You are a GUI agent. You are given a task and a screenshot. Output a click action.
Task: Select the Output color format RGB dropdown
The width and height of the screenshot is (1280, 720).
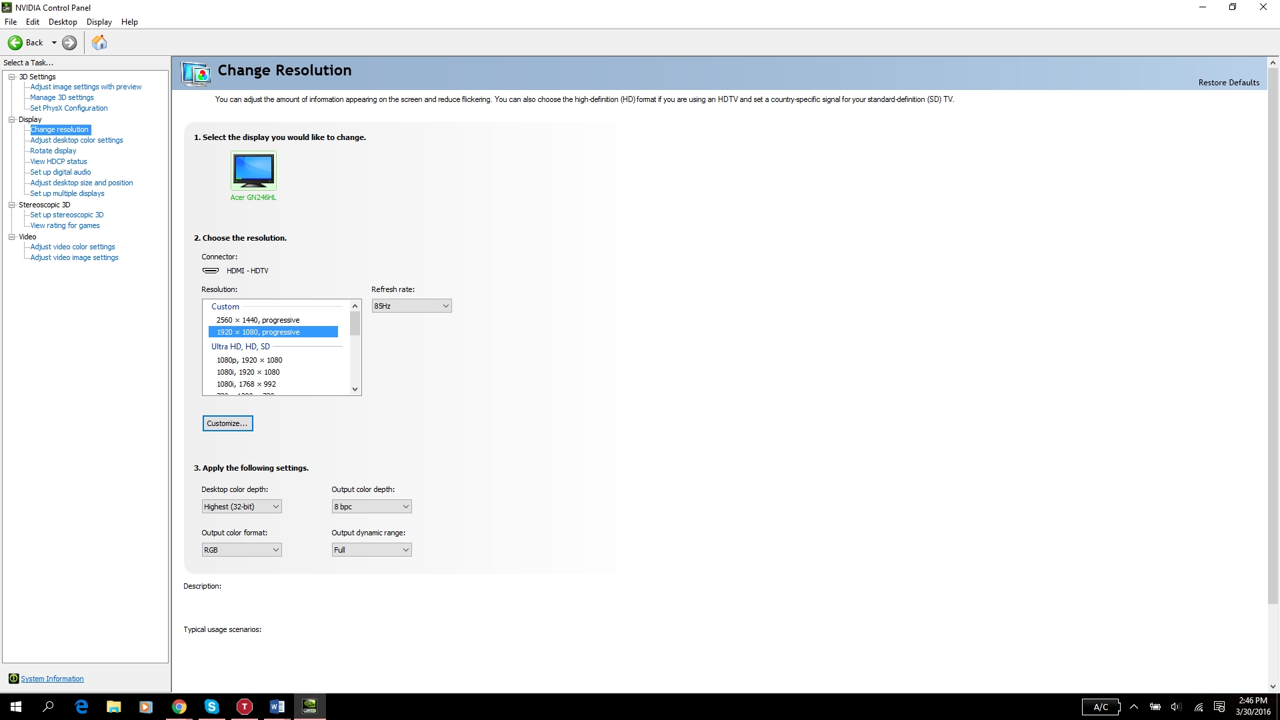coord(241,549)
